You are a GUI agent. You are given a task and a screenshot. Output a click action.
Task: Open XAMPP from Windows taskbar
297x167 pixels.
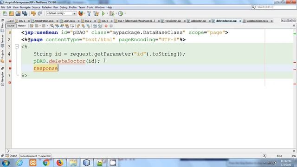[33, 163]
